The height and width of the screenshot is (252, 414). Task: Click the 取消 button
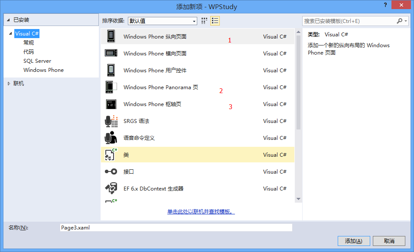click(389, 241)
